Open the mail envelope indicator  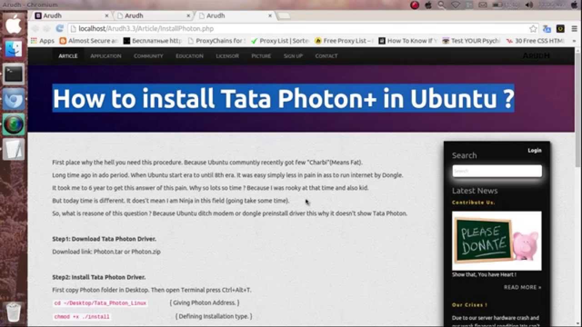[x=483, y=5]
